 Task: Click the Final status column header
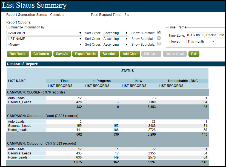click(x=65, y=81)
